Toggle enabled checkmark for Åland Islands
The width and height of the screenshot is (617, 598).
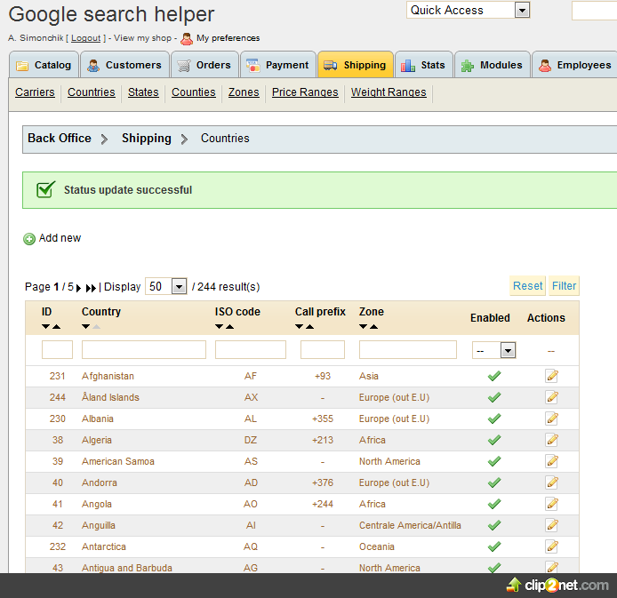[494, 397]
